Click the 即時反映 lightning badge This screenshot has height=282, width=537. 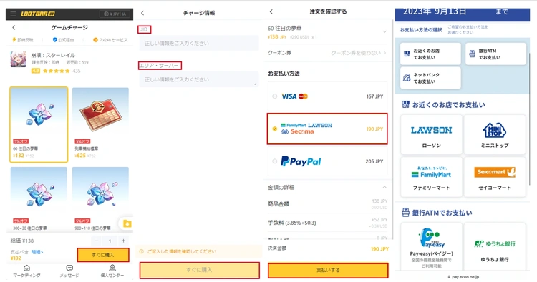23,40
